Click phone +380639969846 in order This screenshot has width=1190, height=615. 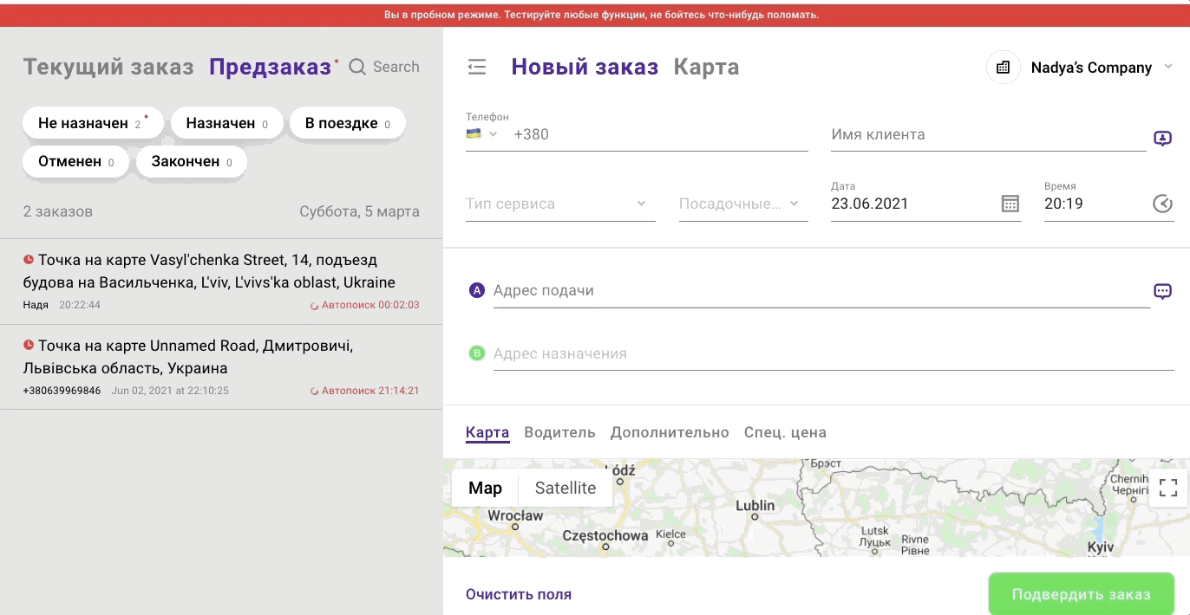point(62,391)
